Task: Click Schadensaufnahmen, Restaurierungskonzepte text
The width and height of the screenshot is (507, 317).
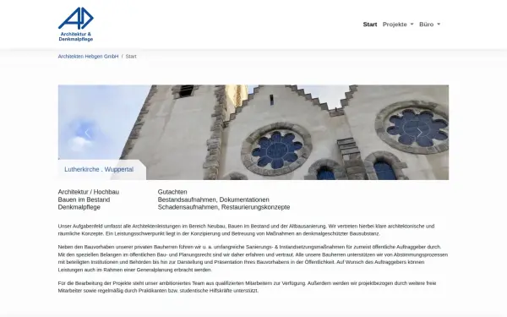Action: [x=224, y=207]
